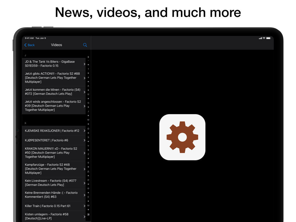The image size is (296, 222).
Task: Jump to Д in the section index
Action: (88, 171)
